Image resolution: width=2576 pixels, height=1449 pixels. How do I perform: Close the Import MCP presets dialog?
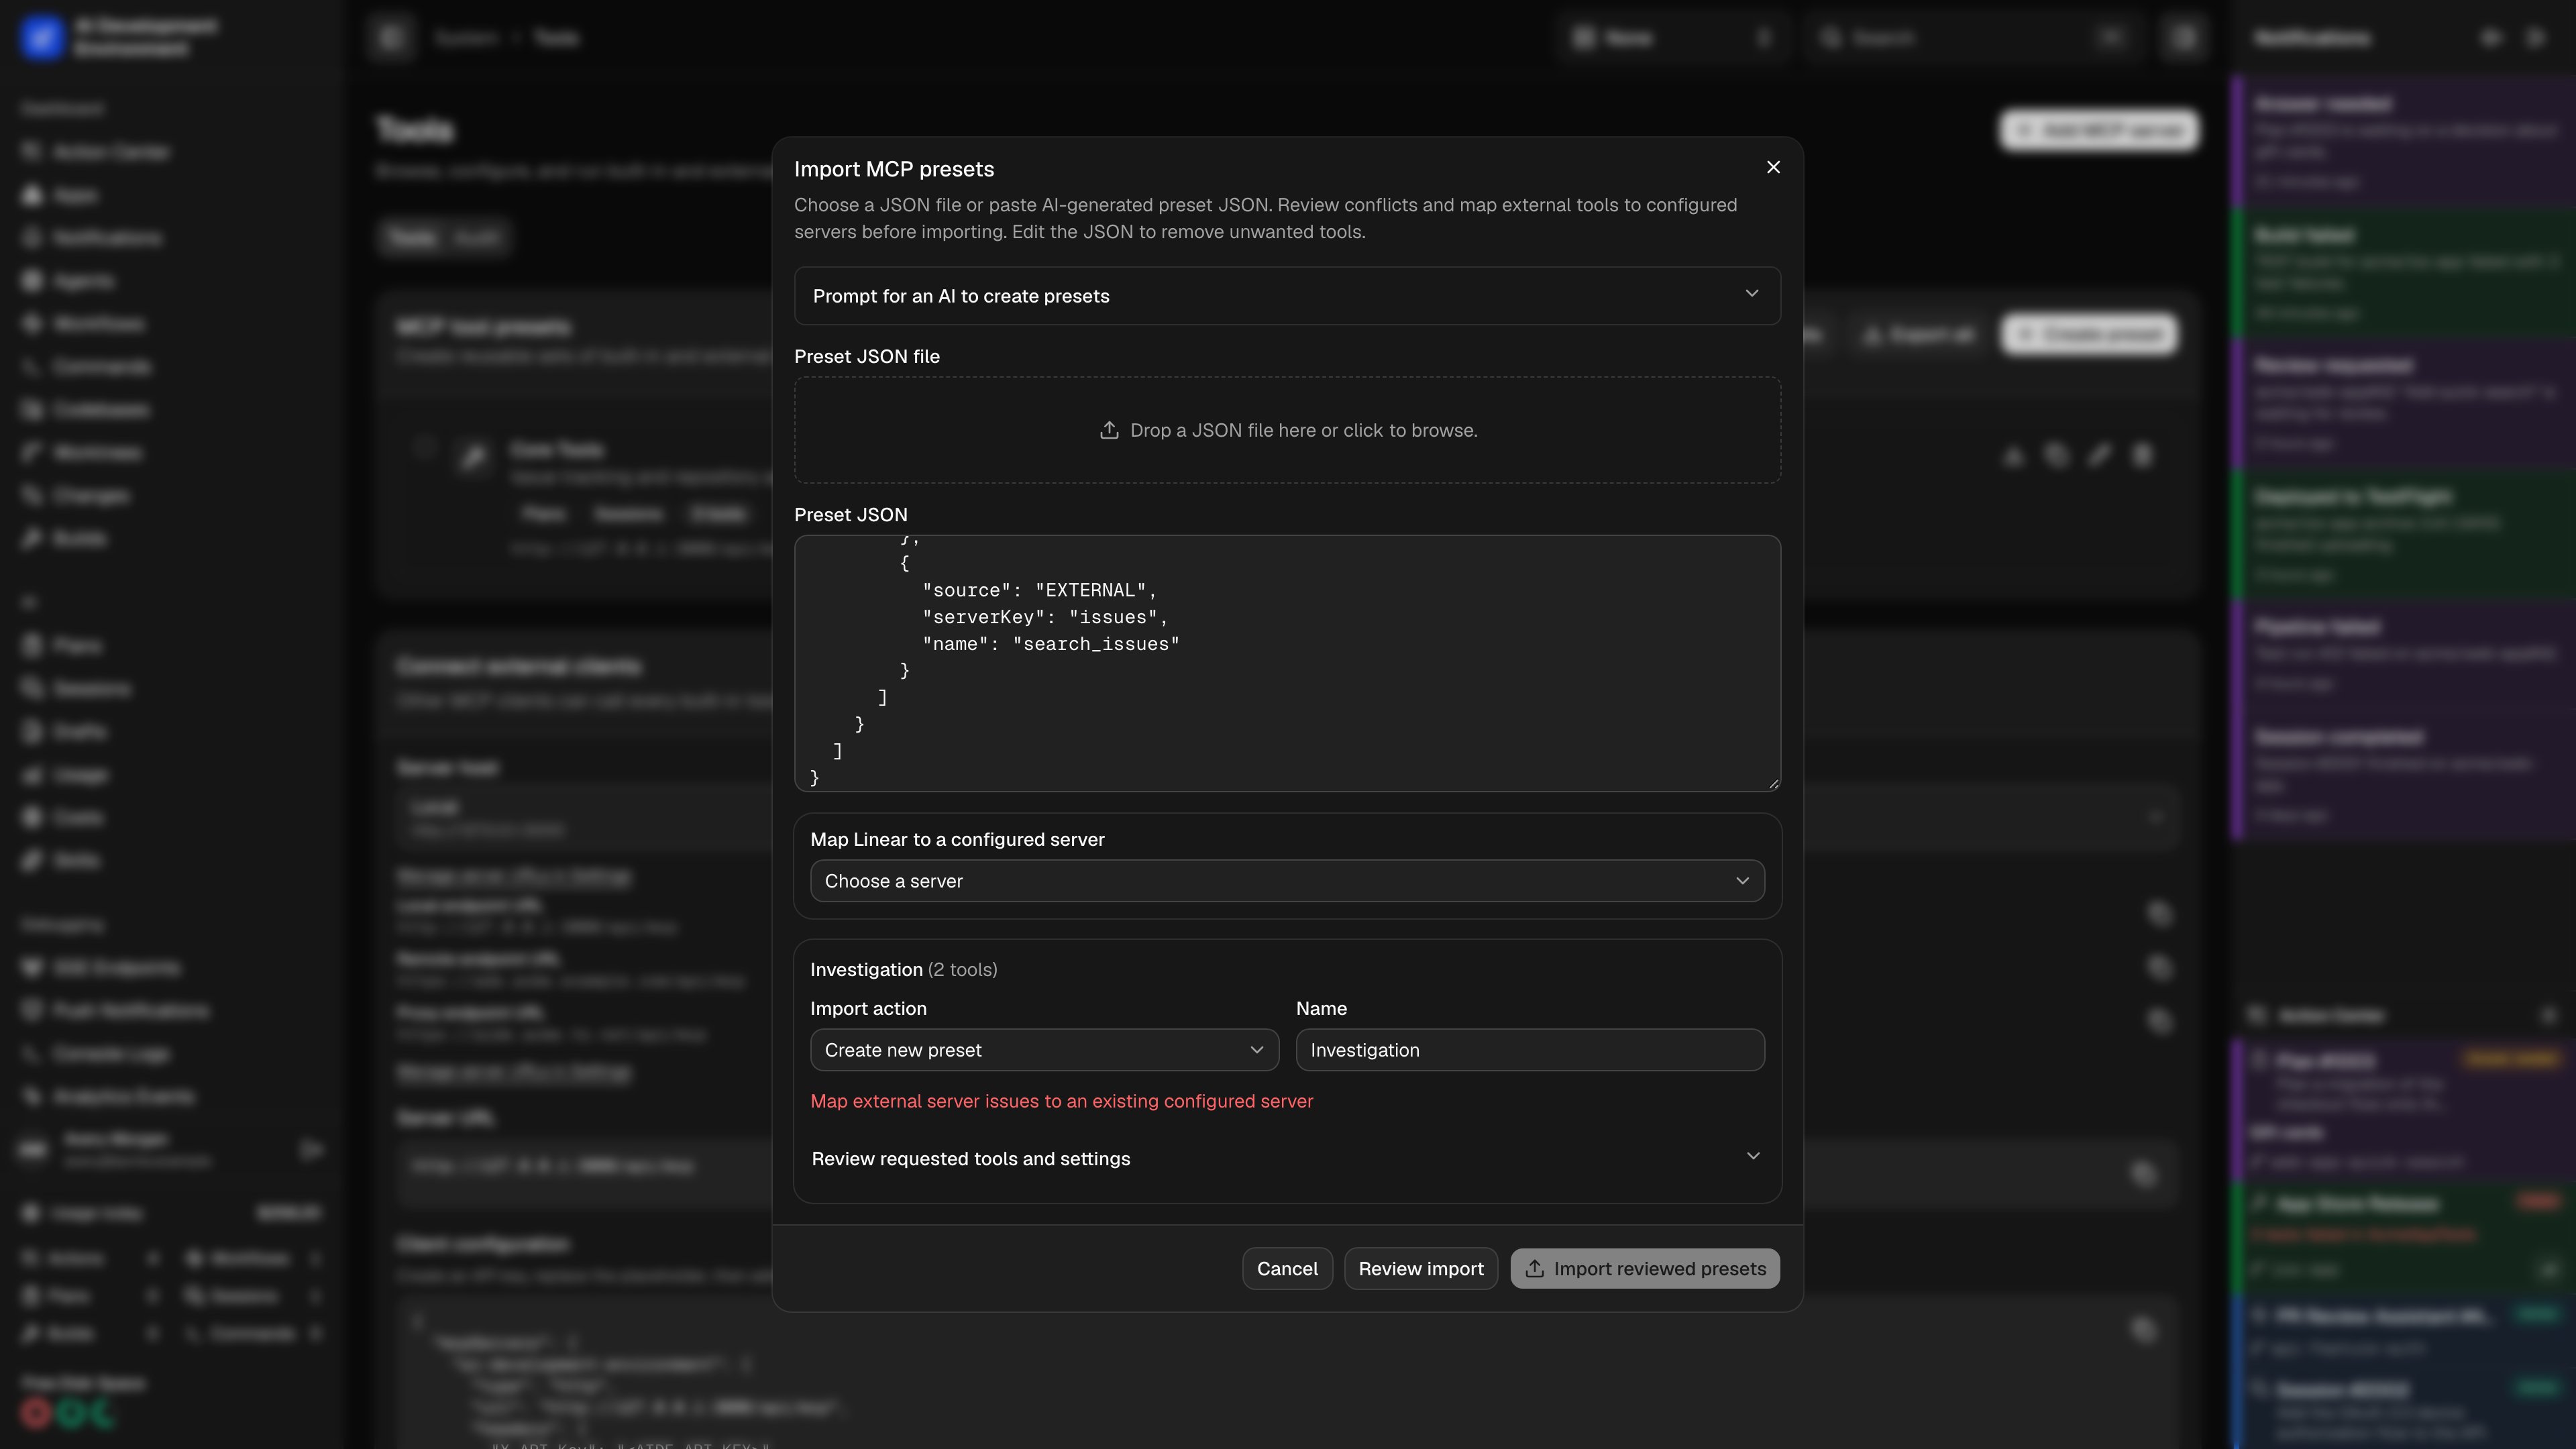[1773, 167]
